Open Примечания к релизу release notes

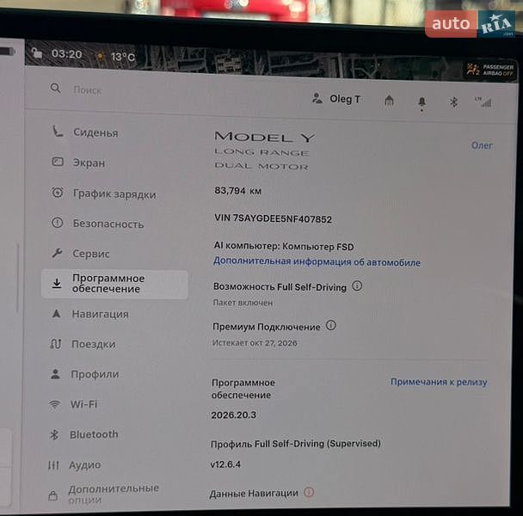coord(439,382)
